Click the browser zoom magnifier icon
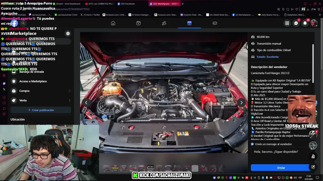Viewport: 323px width, 181px height. point(279,9)
